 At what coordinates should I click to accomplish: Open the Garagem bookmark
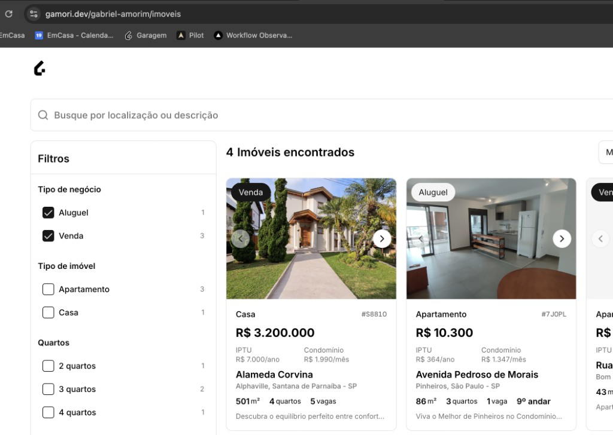[145, 35]
